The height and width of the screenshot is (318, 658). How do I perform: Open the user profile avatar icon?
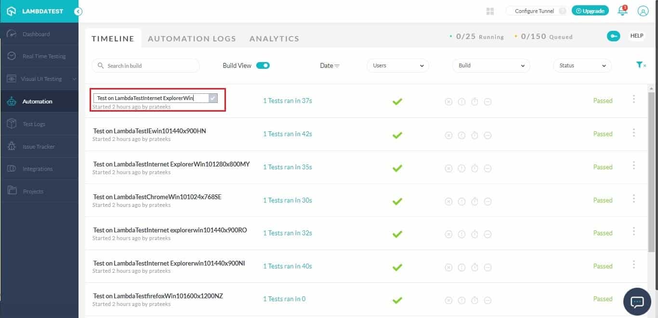[x=643, y=11]
